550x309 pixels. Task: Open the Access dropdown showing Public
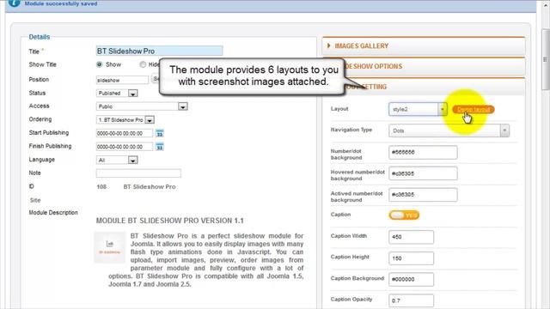(x=142, y=106)
